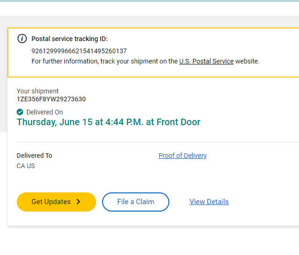The image size is (299, 255).
Task: Click the CA US destination text
Action: [x=26, y=166]
